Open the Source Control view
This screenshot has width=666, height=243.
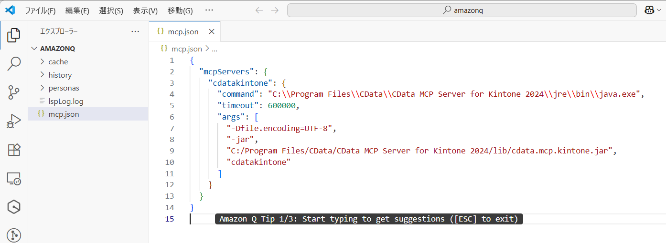(x=14, y=92)
